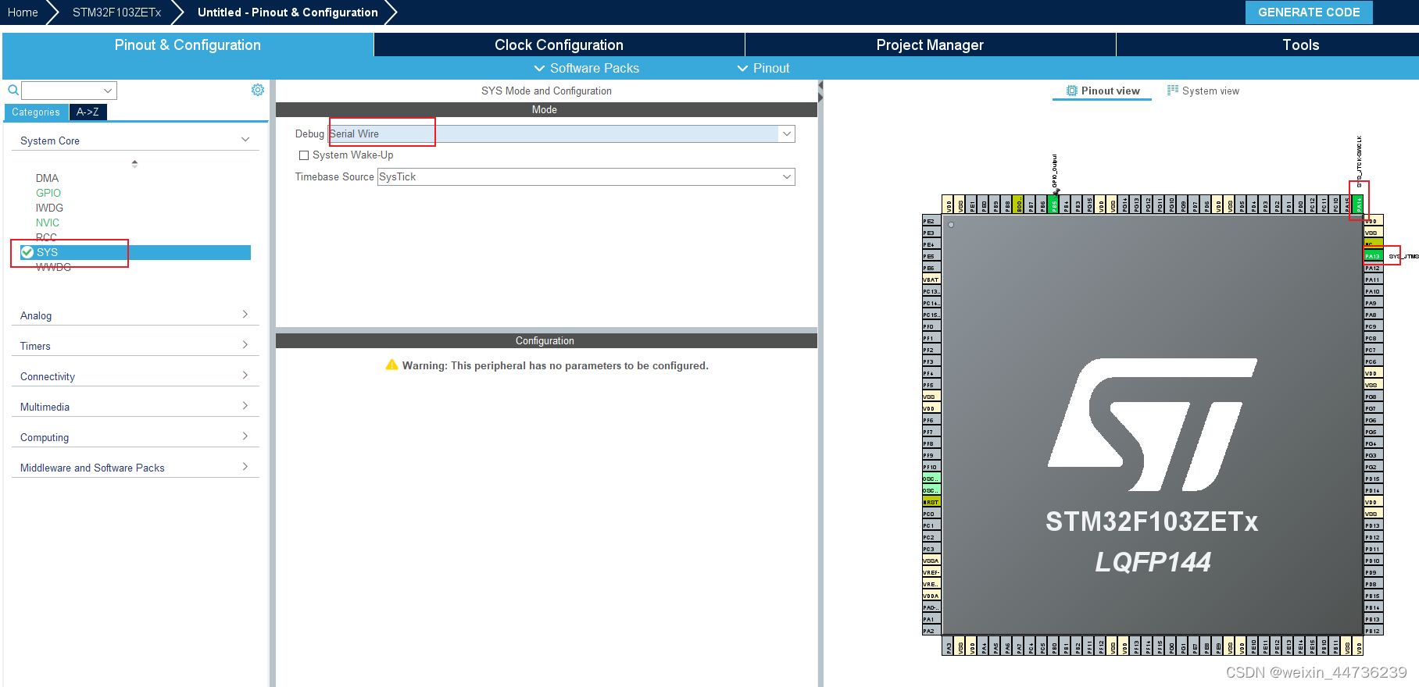Switch to Project Manager tab
The image size is (1419, 687).
click(930, 44)
